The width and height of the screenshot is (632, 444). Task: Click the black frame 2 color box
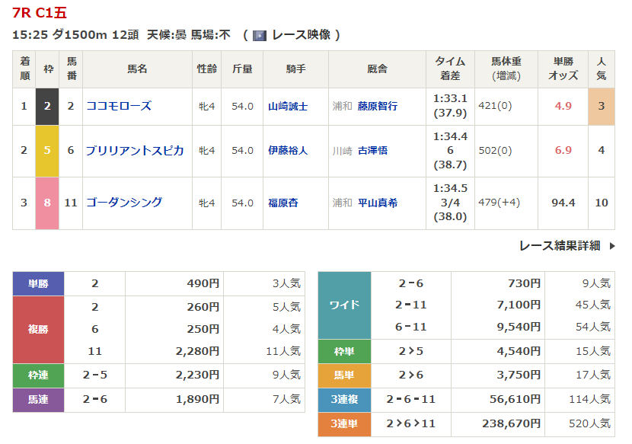(x=47, y=107)
